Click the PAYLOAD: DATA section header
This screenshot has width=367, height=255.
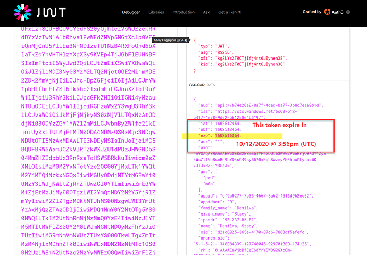coord(202,85)
